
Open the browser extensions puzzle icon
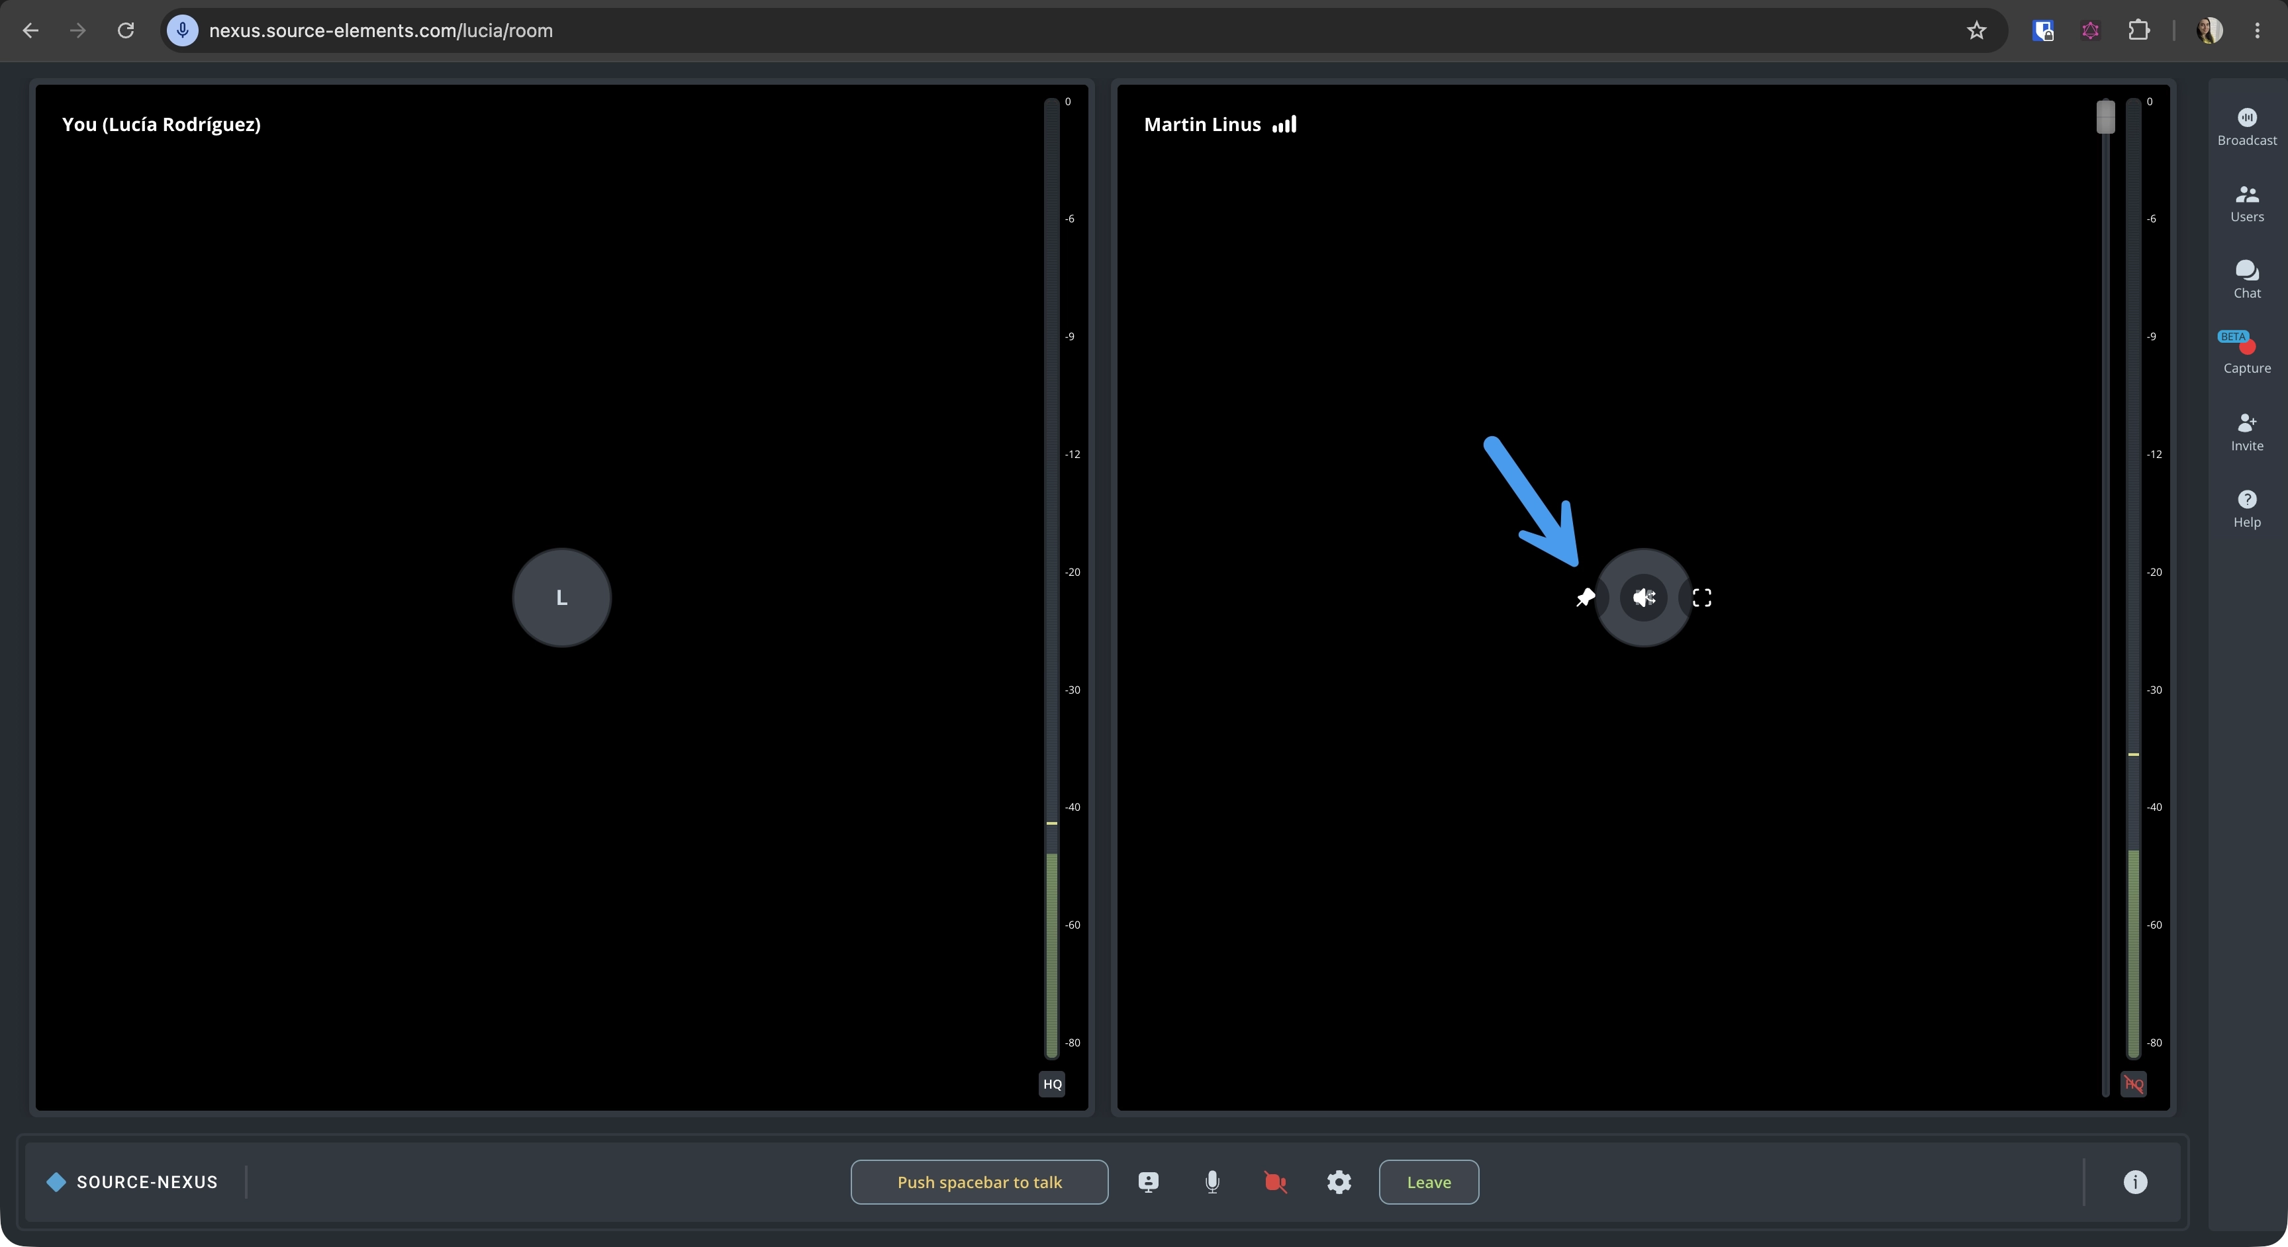point(2139,30)
